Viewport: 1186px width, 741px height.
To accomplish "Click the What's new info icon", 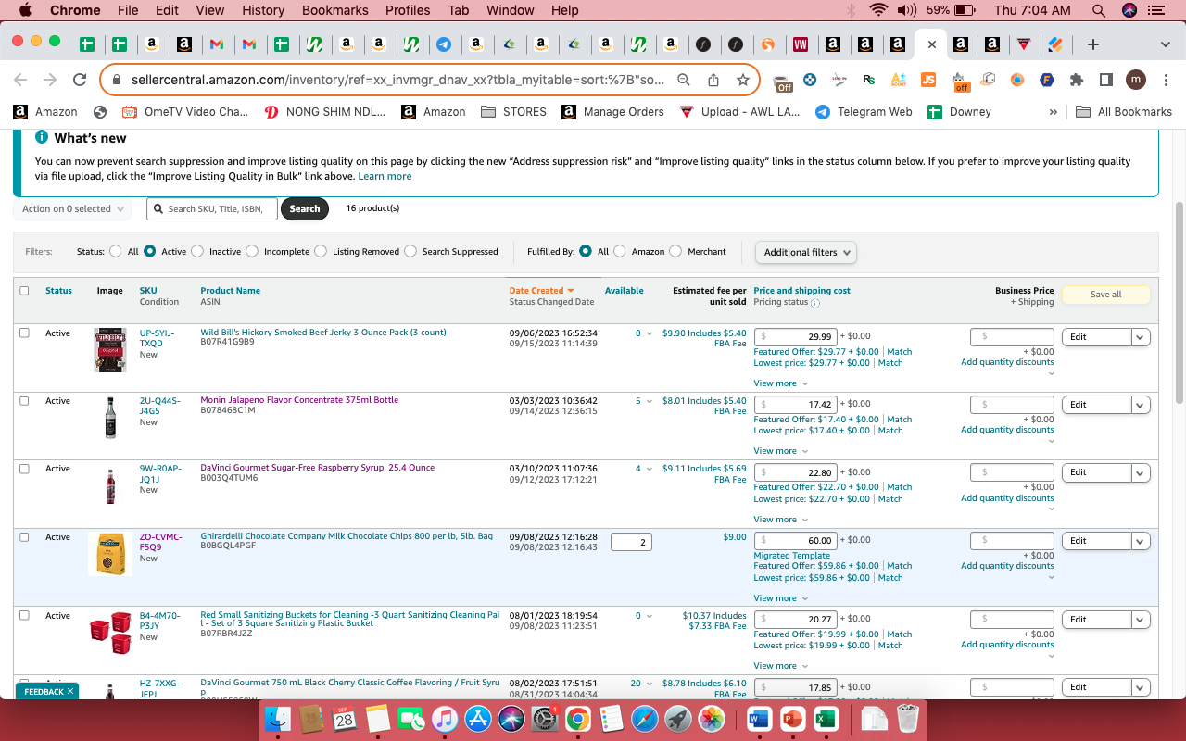I will 42,137.
